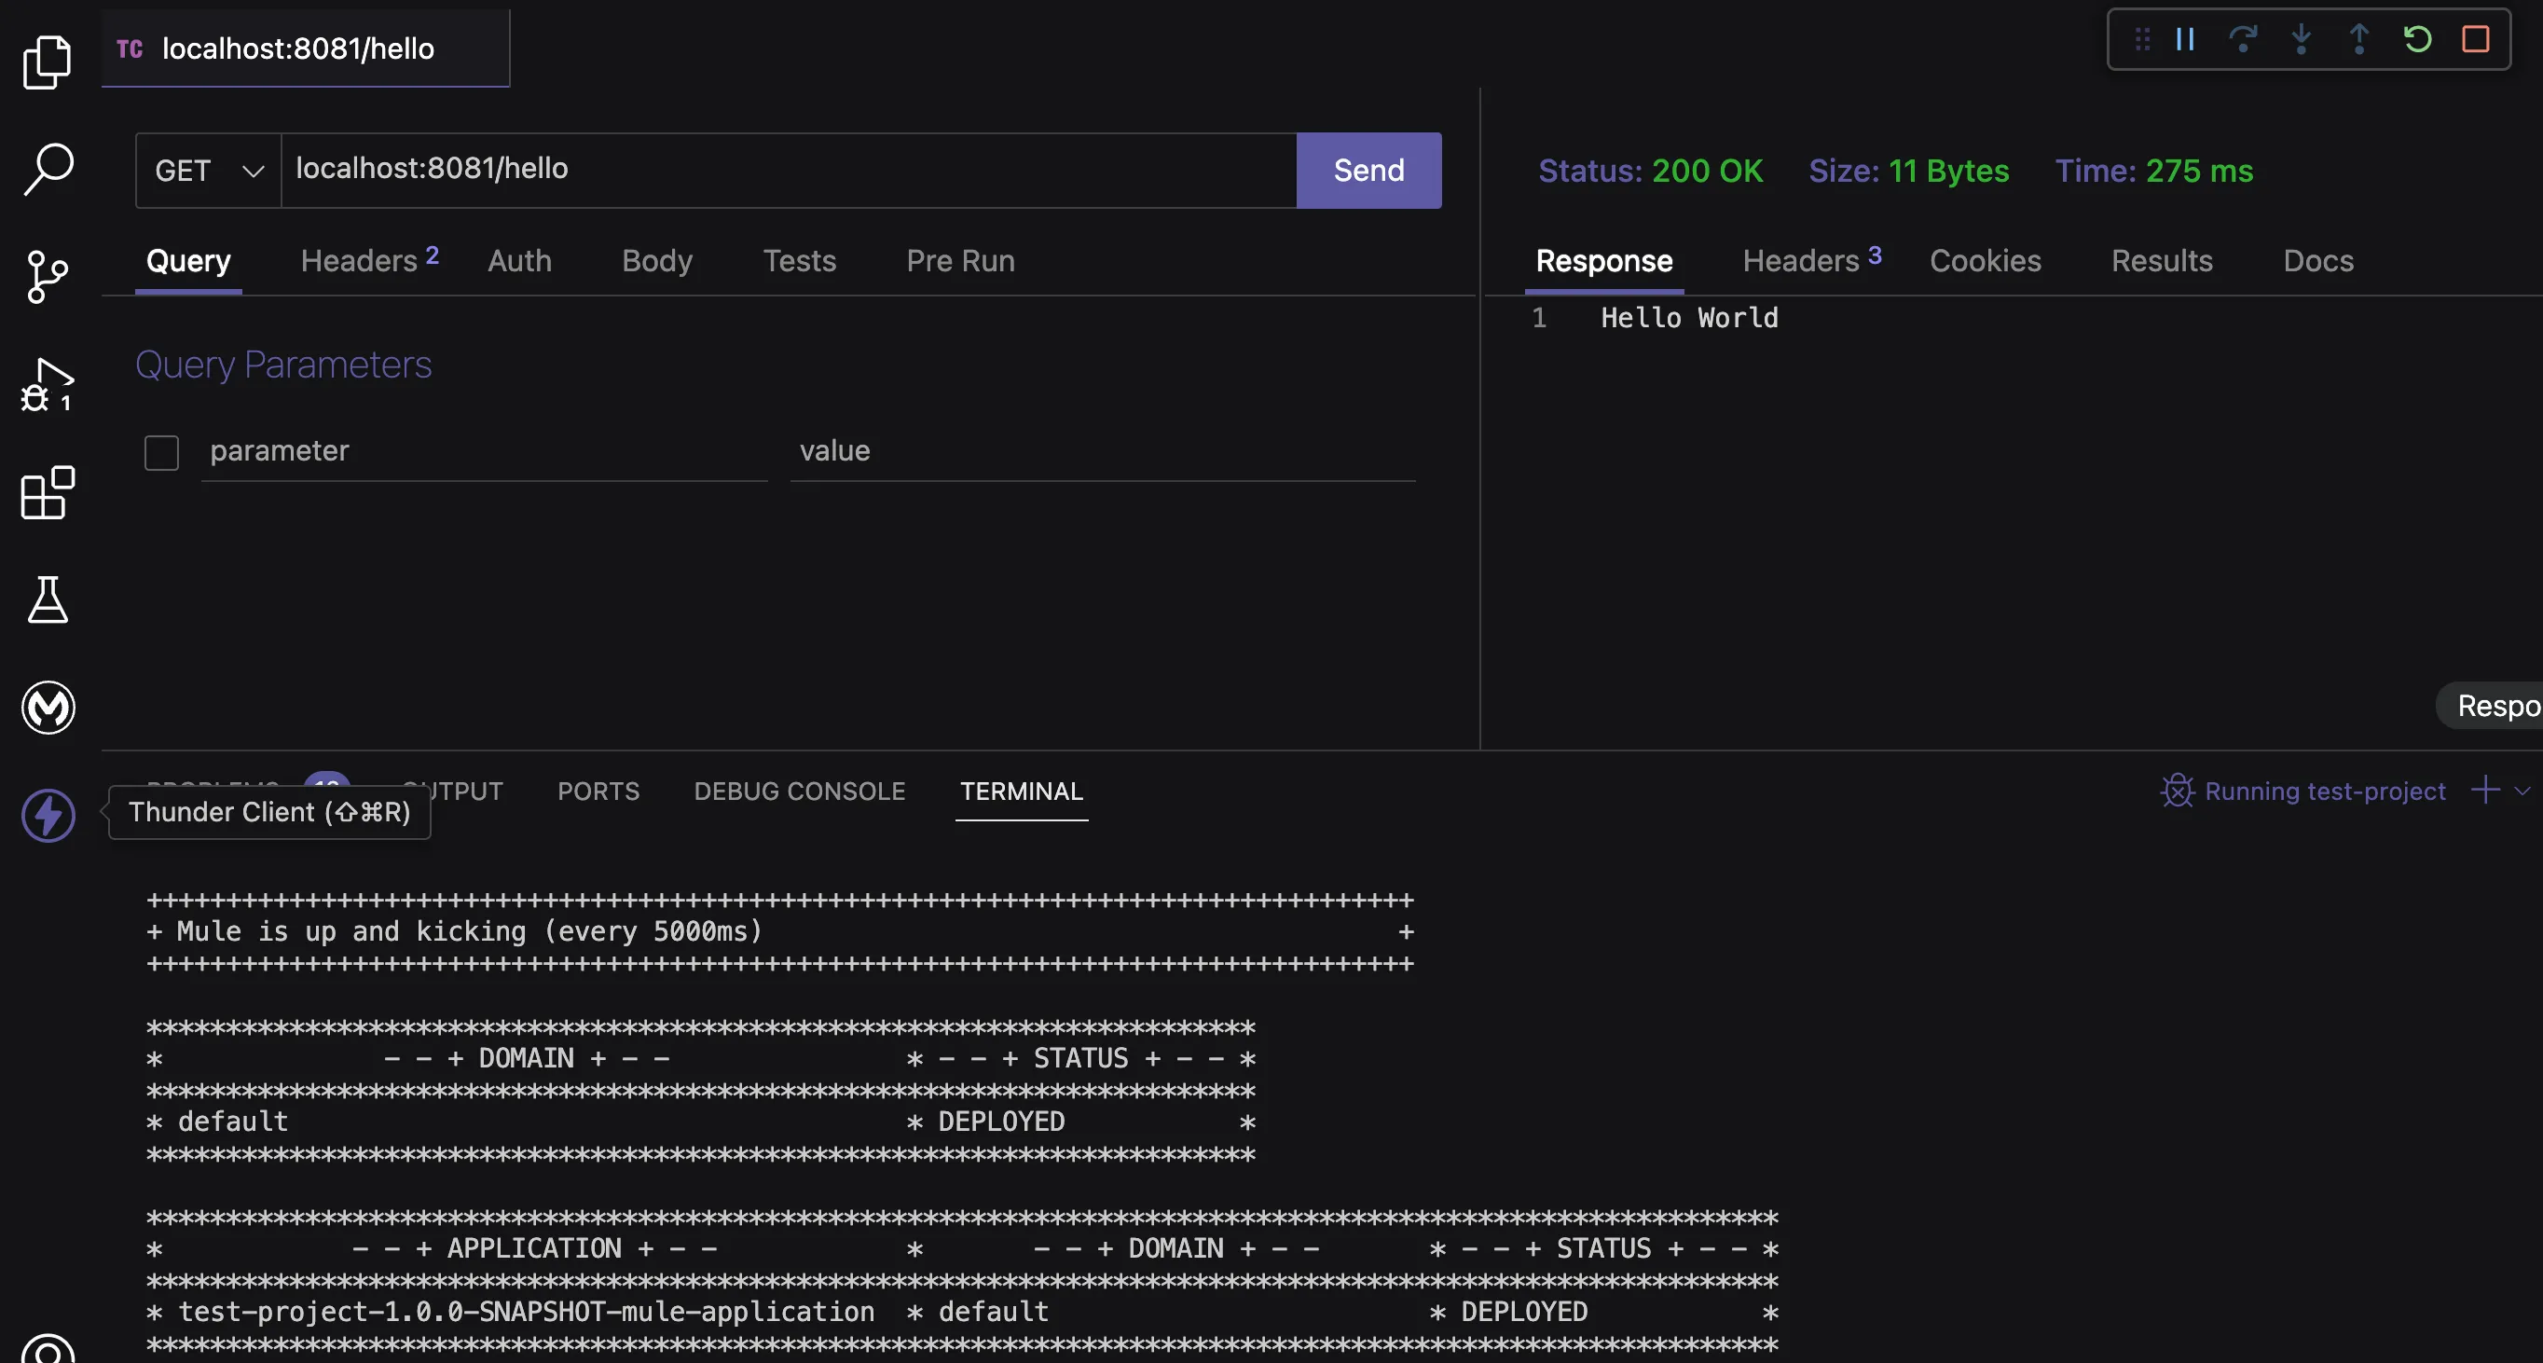This screenshot has width=2543, height=1363.
Task: Click the Query Parameters heading
Action: point(283,365)
